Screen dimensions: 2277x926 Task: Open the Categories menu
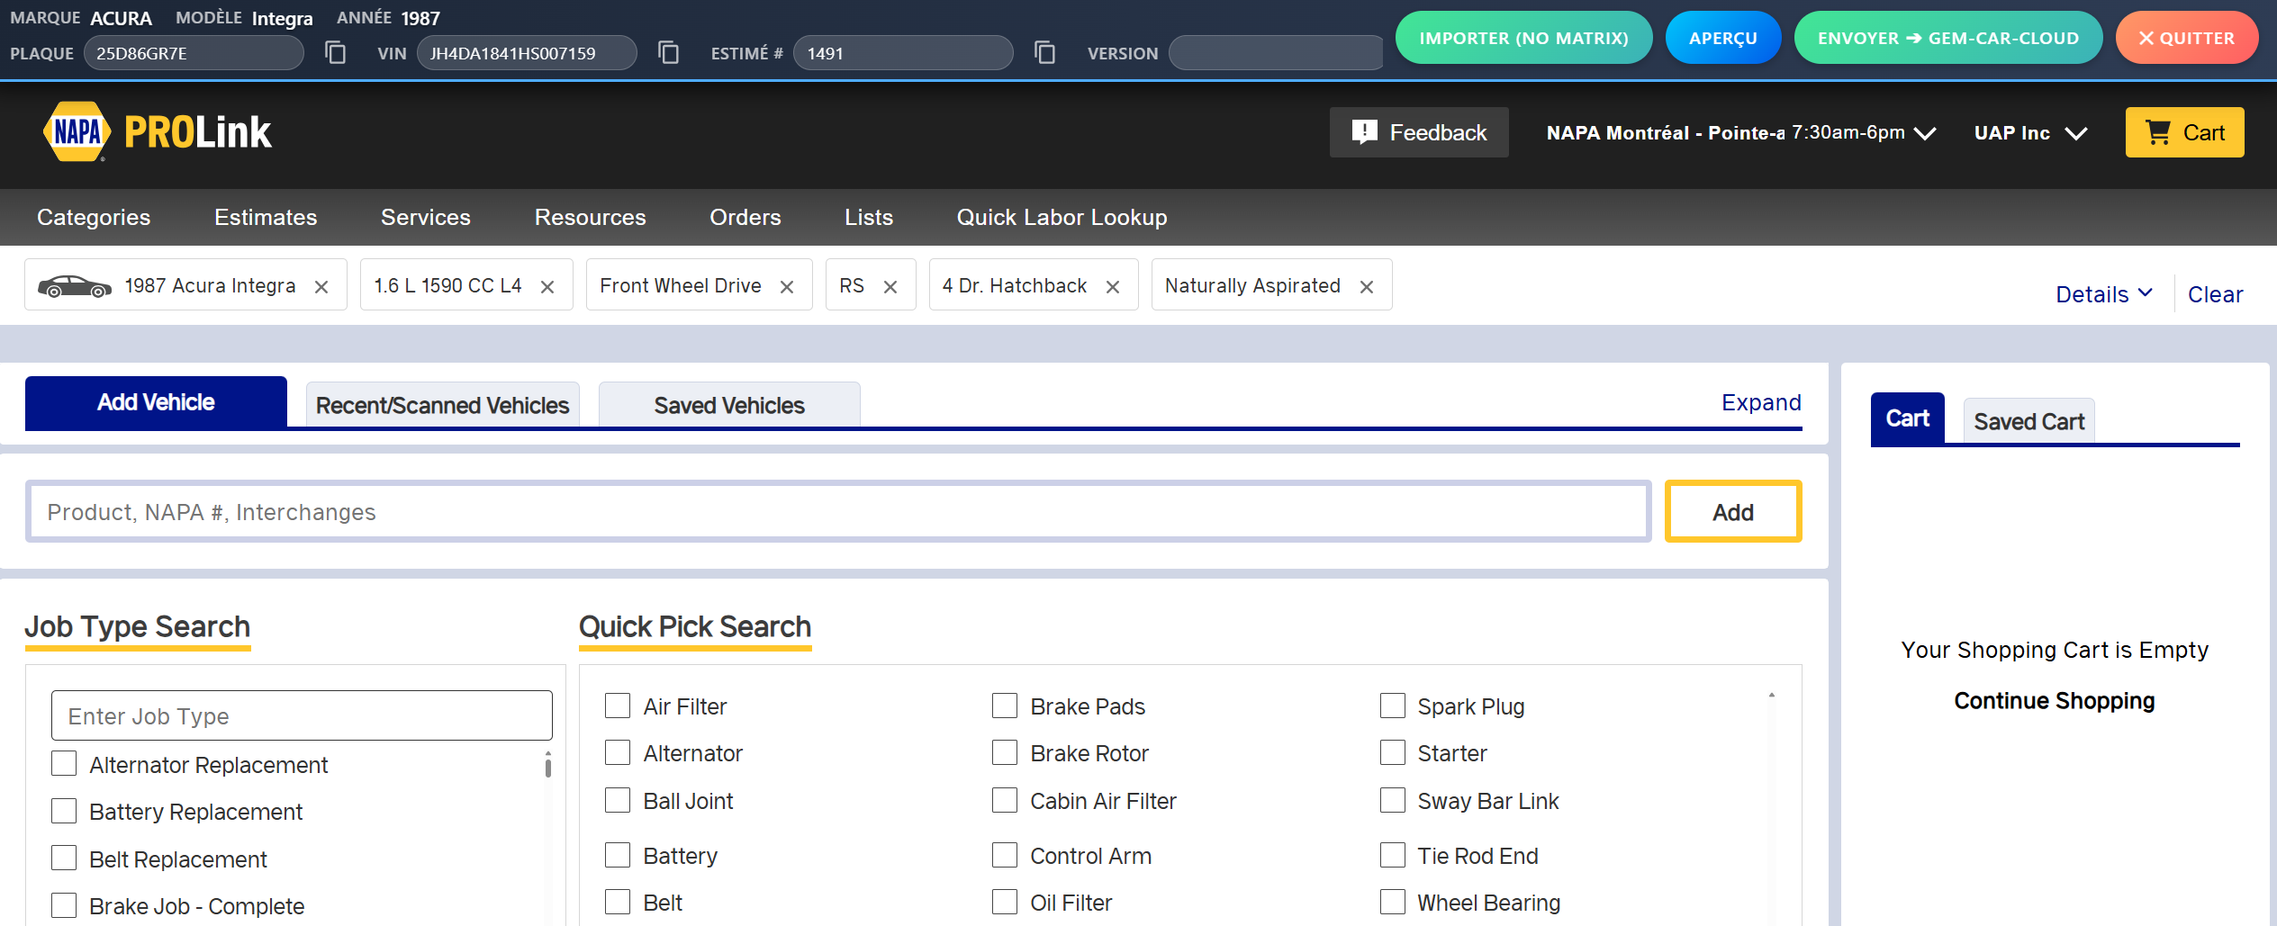click(x=94, y=217)
